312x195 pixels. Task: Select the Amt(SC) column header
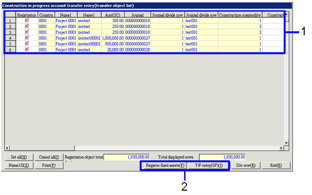[x=113, y=15]
